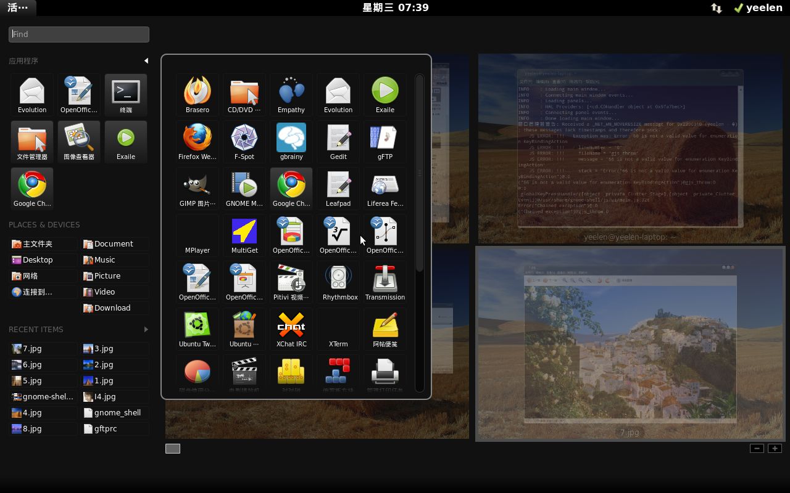Screen dimensions: 790x493
Task: Open OpenOffice Impress presentation icon
Action: coord(244,282)
